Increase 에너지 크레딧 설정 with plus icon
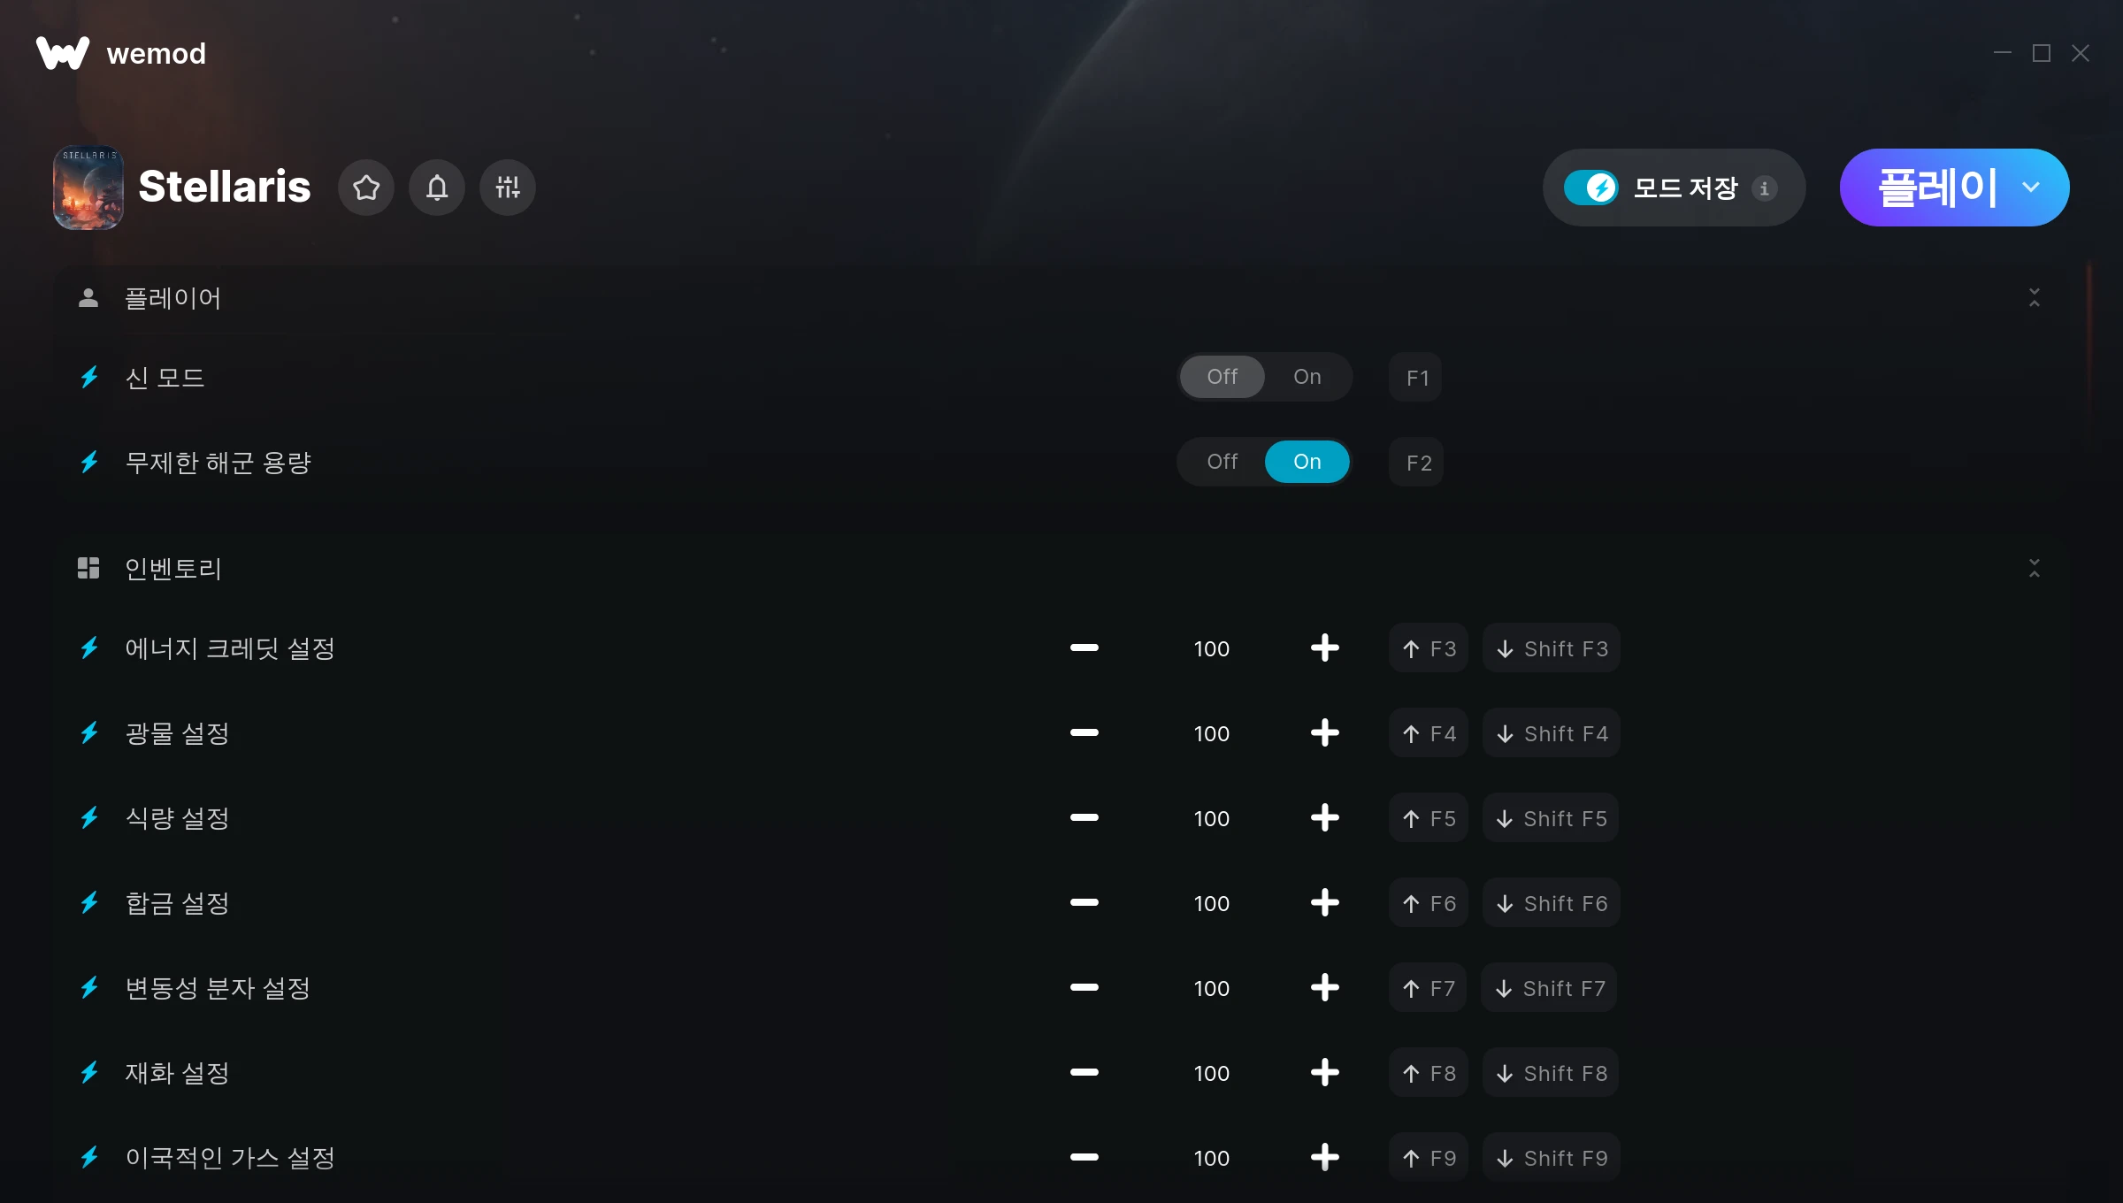2123x1203 pixels. [1324, 648]
